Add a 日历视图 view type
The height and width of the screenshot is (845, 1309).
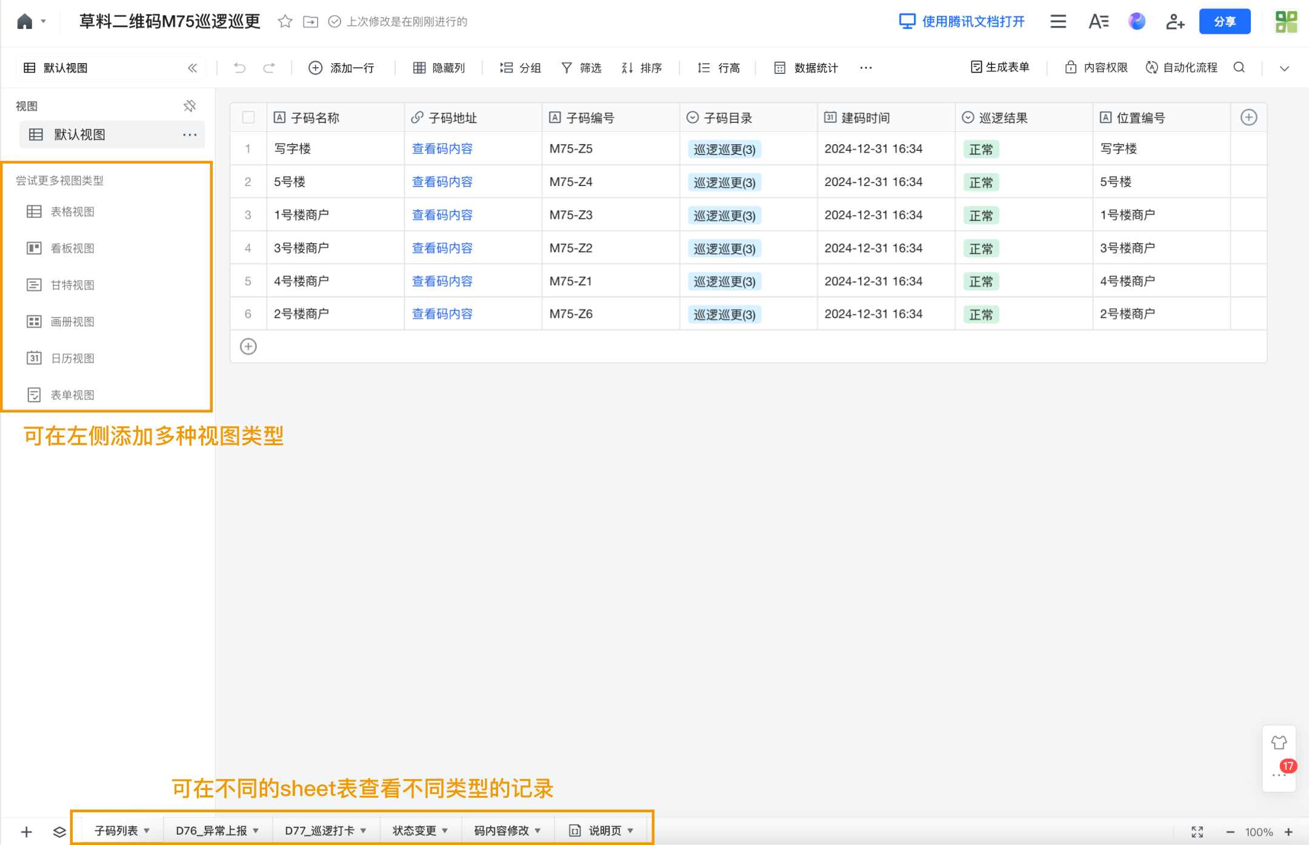click(61, 358)
